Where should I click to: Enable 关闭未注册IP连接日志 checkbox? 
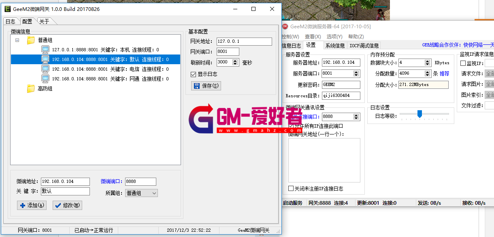point(291,189)
